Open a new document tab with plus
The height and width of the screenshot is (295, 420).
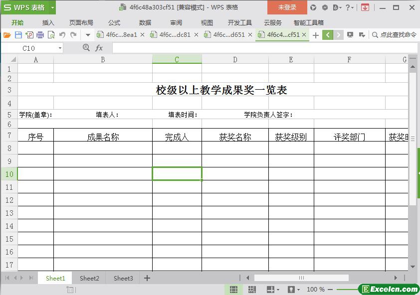pyautogui.click(x=315, y=35)
